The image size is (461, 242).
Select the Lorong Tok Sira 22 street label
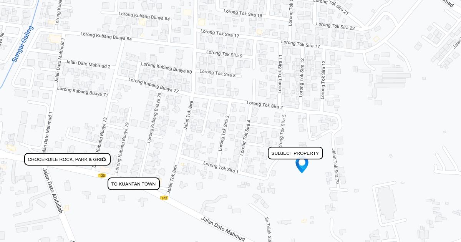[335, 26]
